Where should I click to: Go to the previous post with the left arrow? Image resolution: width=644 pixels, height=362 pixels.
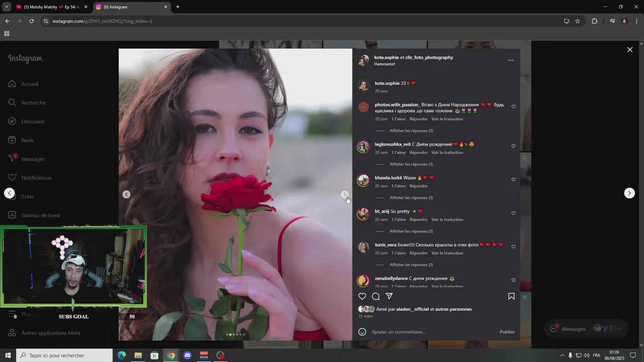(x=10, y=193)
